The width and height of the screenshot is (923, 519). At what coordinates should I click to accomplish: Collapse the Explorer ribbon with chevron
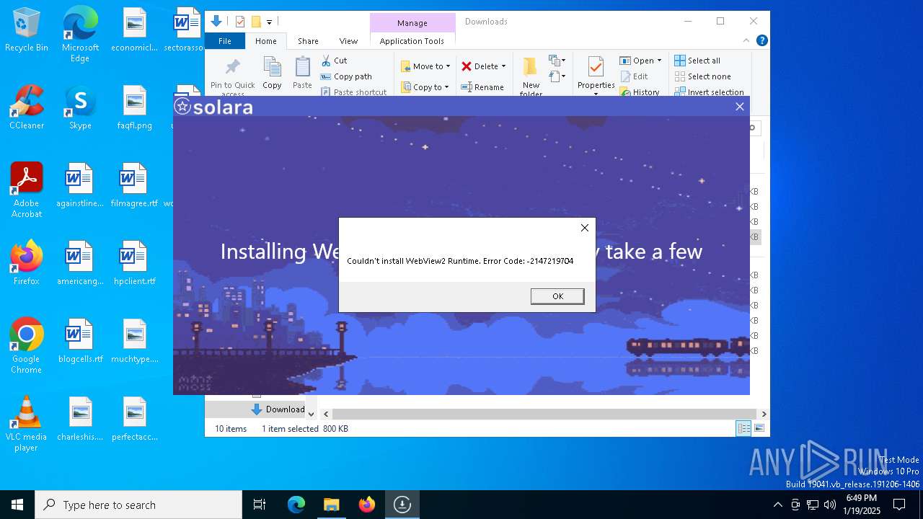746,41
